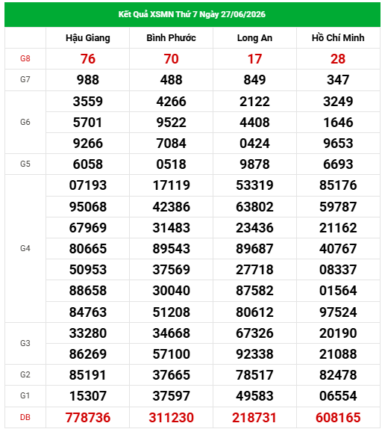Click the G7 prize row label
The height and width of the screenshot is (429, 382).
pos(25,80)
